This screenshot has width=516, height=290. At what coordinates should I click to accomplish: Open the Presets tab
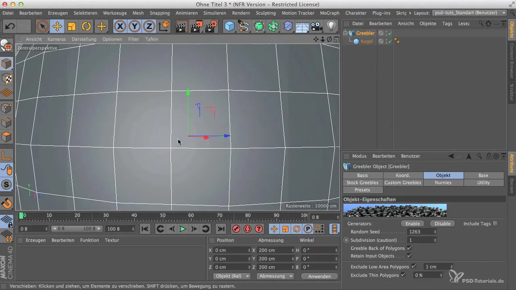(362, 190)
